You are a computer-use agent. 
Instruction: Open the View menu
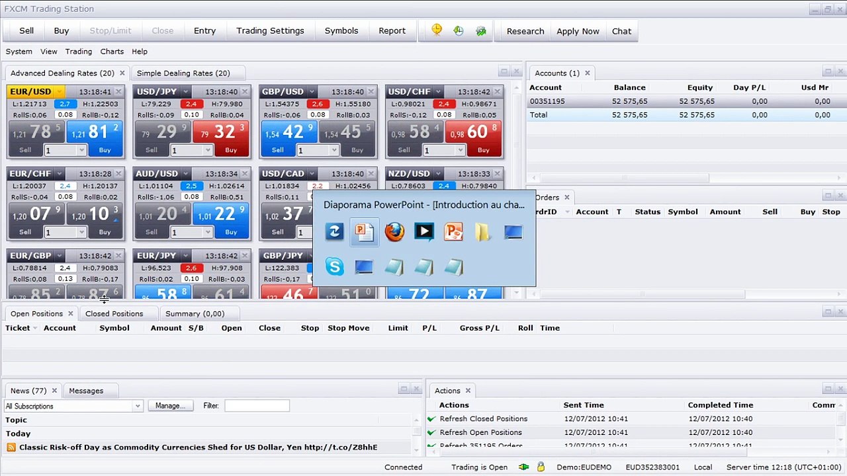[48, 52]
